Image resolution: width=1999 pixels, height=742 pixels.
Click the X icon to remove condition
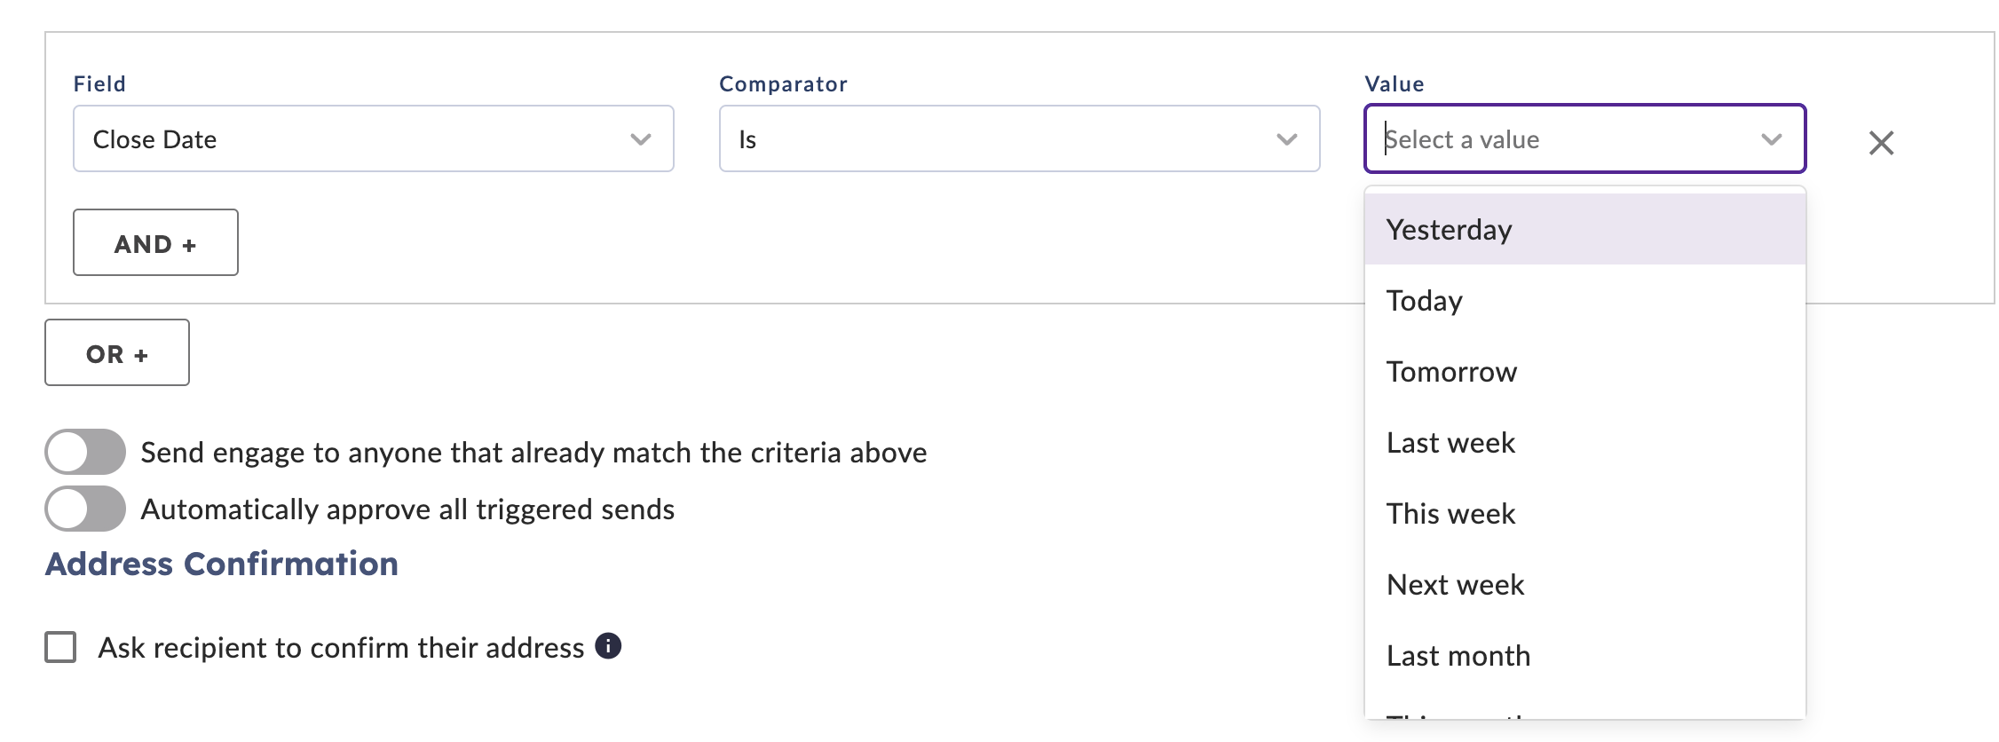(x=1881, y=142)
